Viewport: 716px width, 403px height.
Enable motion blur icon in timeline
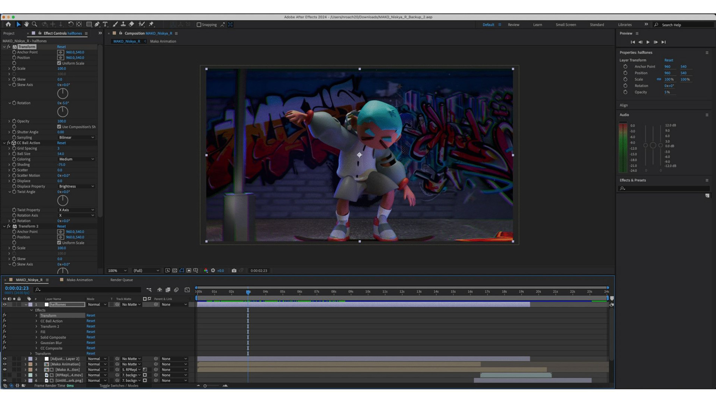(x=176, y=290)
